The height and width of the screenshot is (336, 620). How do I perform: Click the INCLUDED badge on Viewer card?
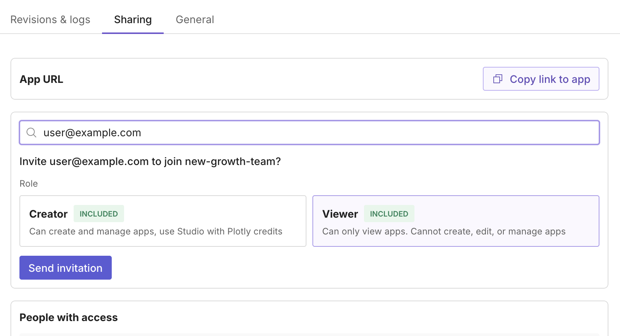pyautogui.click(x=389, y=214)
